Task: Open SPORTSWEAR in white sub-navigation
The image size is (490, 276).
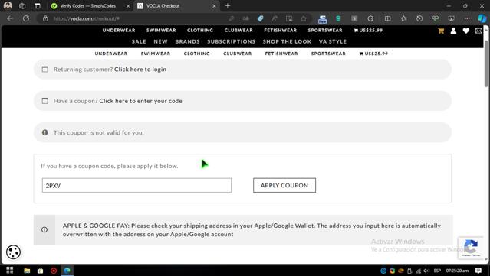Action: [328, 54]
